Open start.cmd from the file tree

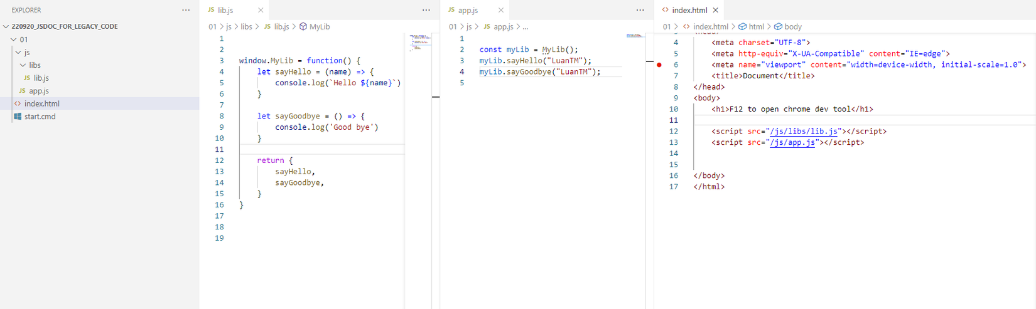40,117
